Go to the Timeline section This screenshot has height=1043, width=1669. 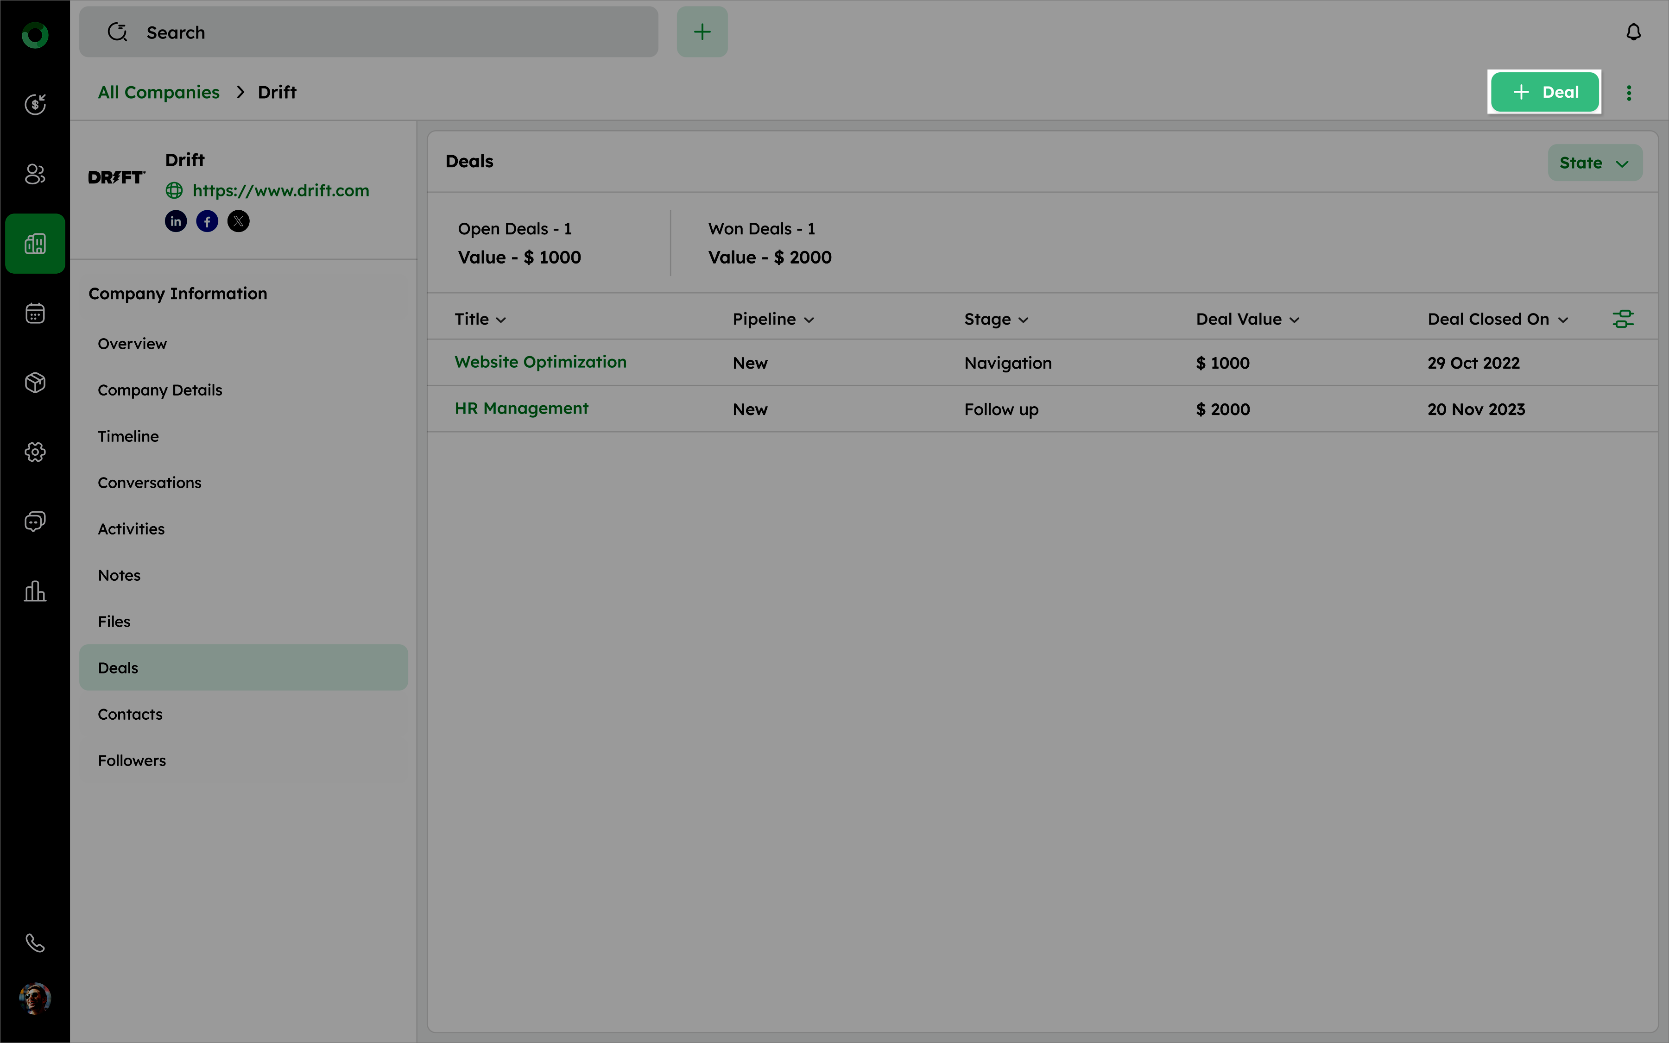(128, 436)
